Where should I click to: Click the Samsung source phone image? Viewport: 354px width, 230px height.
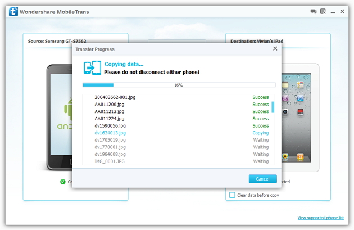click(x=60, y=118)
